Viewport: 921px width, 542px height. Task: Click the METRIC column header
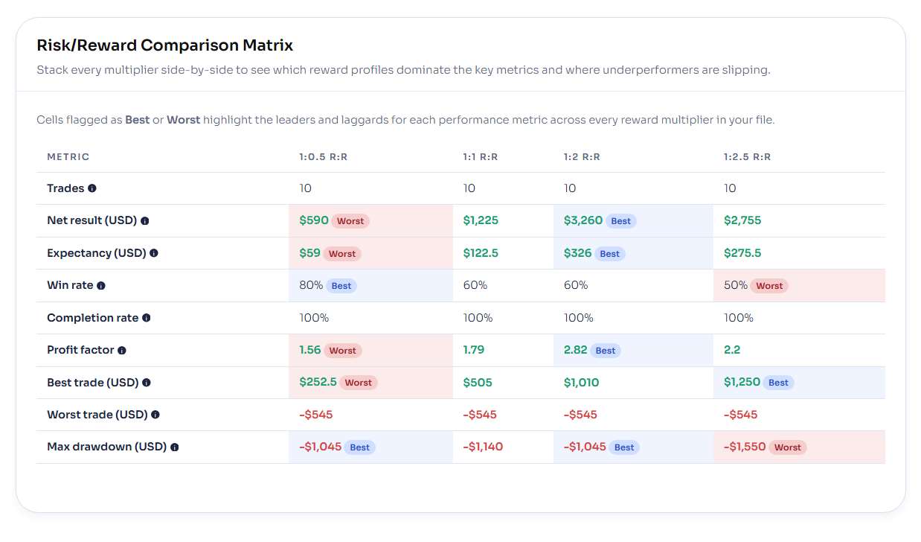[x=68, y=157]
